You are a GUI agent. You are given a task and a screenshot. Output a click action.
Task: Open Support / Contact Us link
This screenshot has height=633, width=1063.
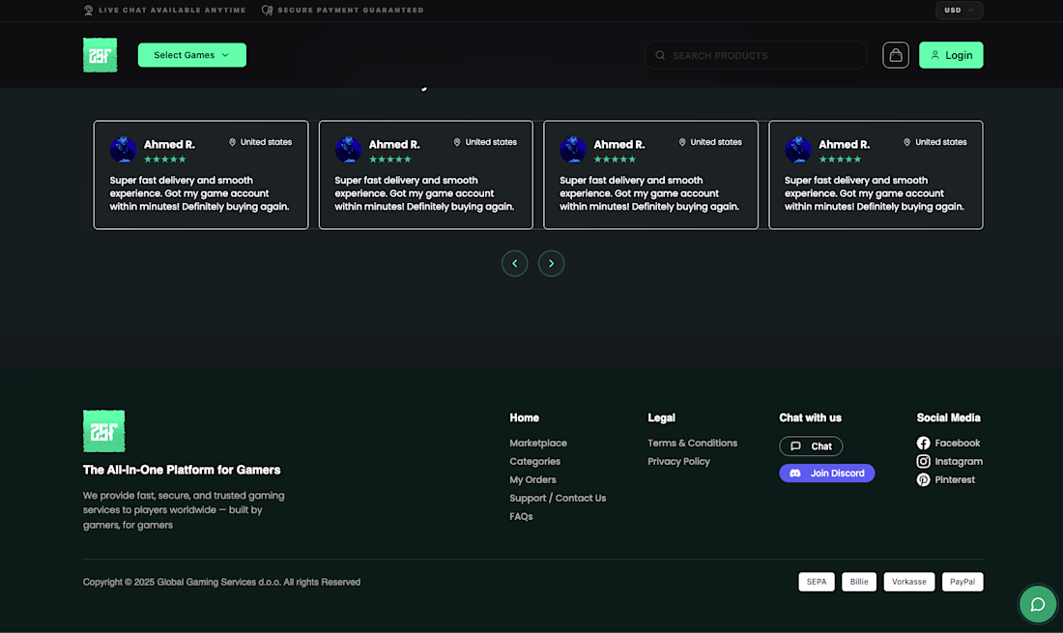(558, 498)
